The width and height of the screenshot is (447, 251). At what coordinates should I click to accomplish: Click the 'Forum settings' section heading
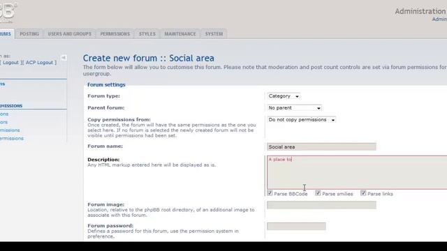[x=106, y=85]
